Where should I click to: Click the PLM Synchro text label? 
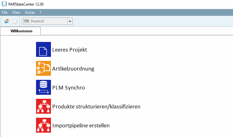(x=68, y=88)
